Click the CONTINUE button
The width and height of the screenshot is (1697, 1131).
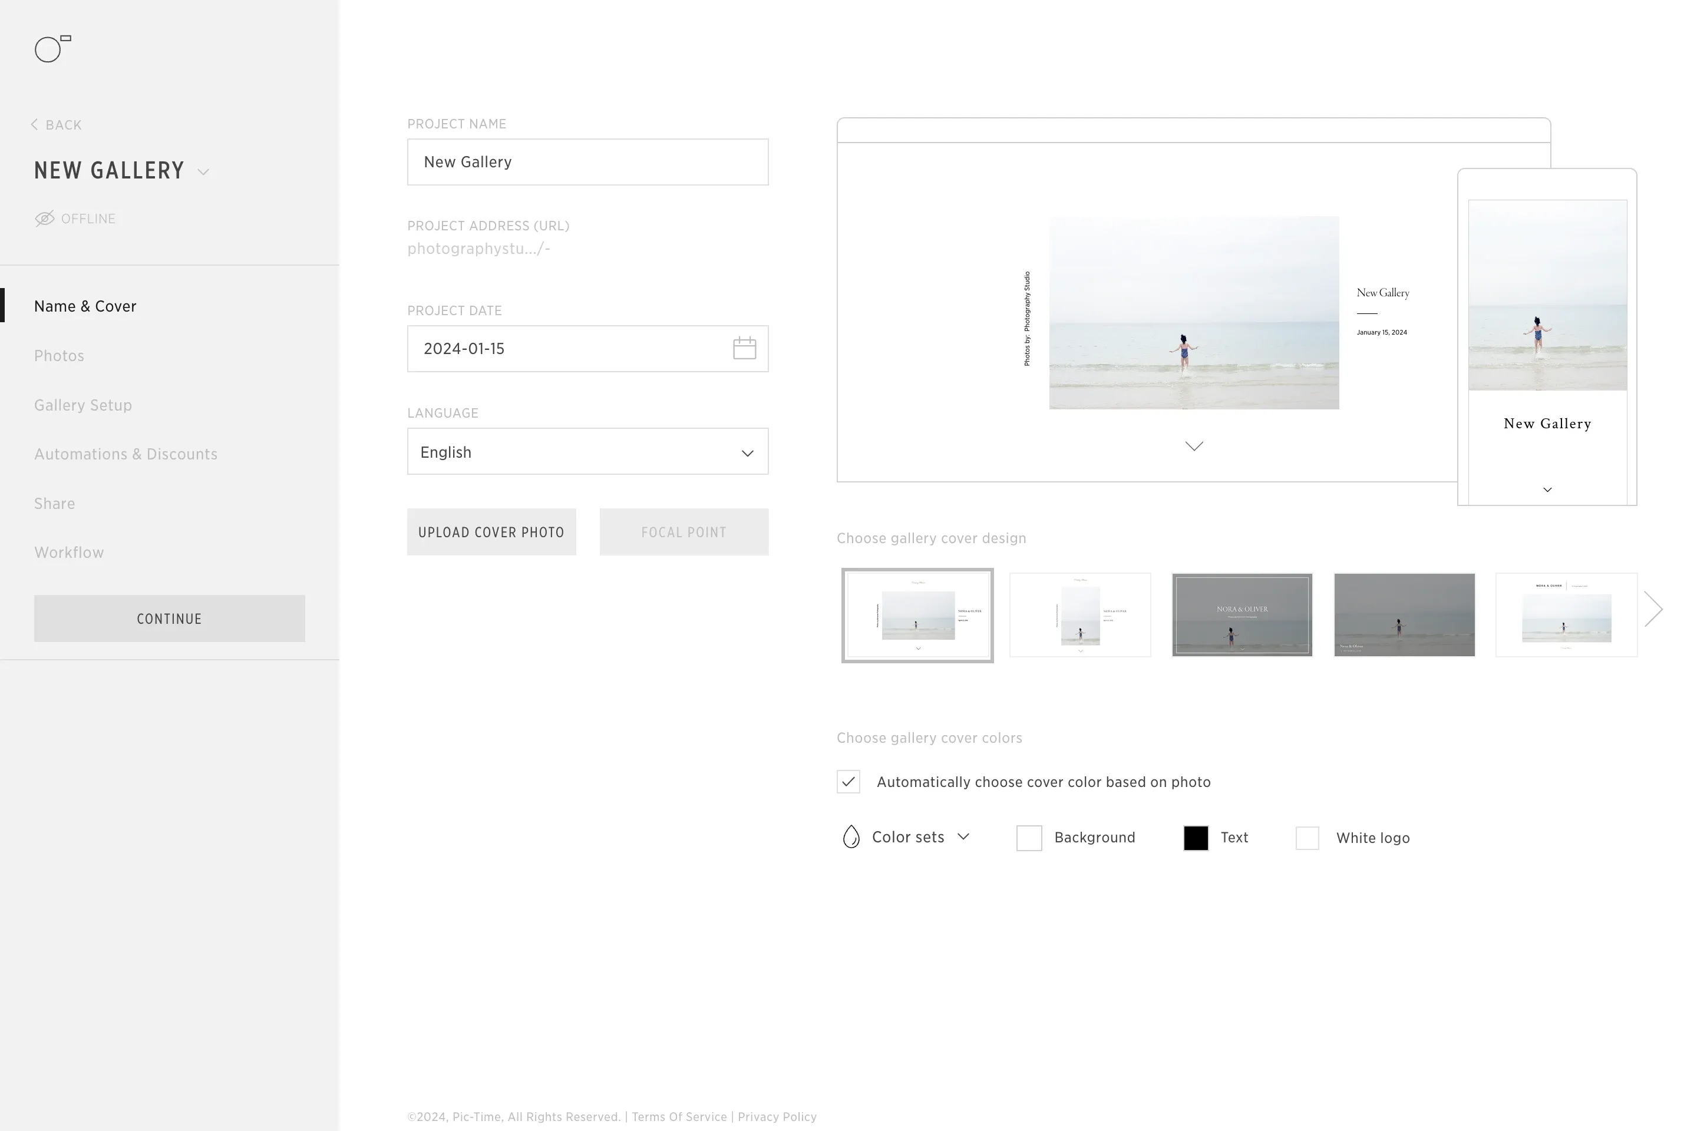click(169, 618)
